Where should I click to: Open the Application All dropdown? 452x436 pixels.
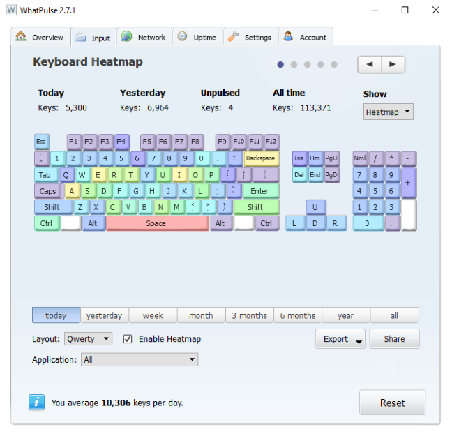point(140,359)
